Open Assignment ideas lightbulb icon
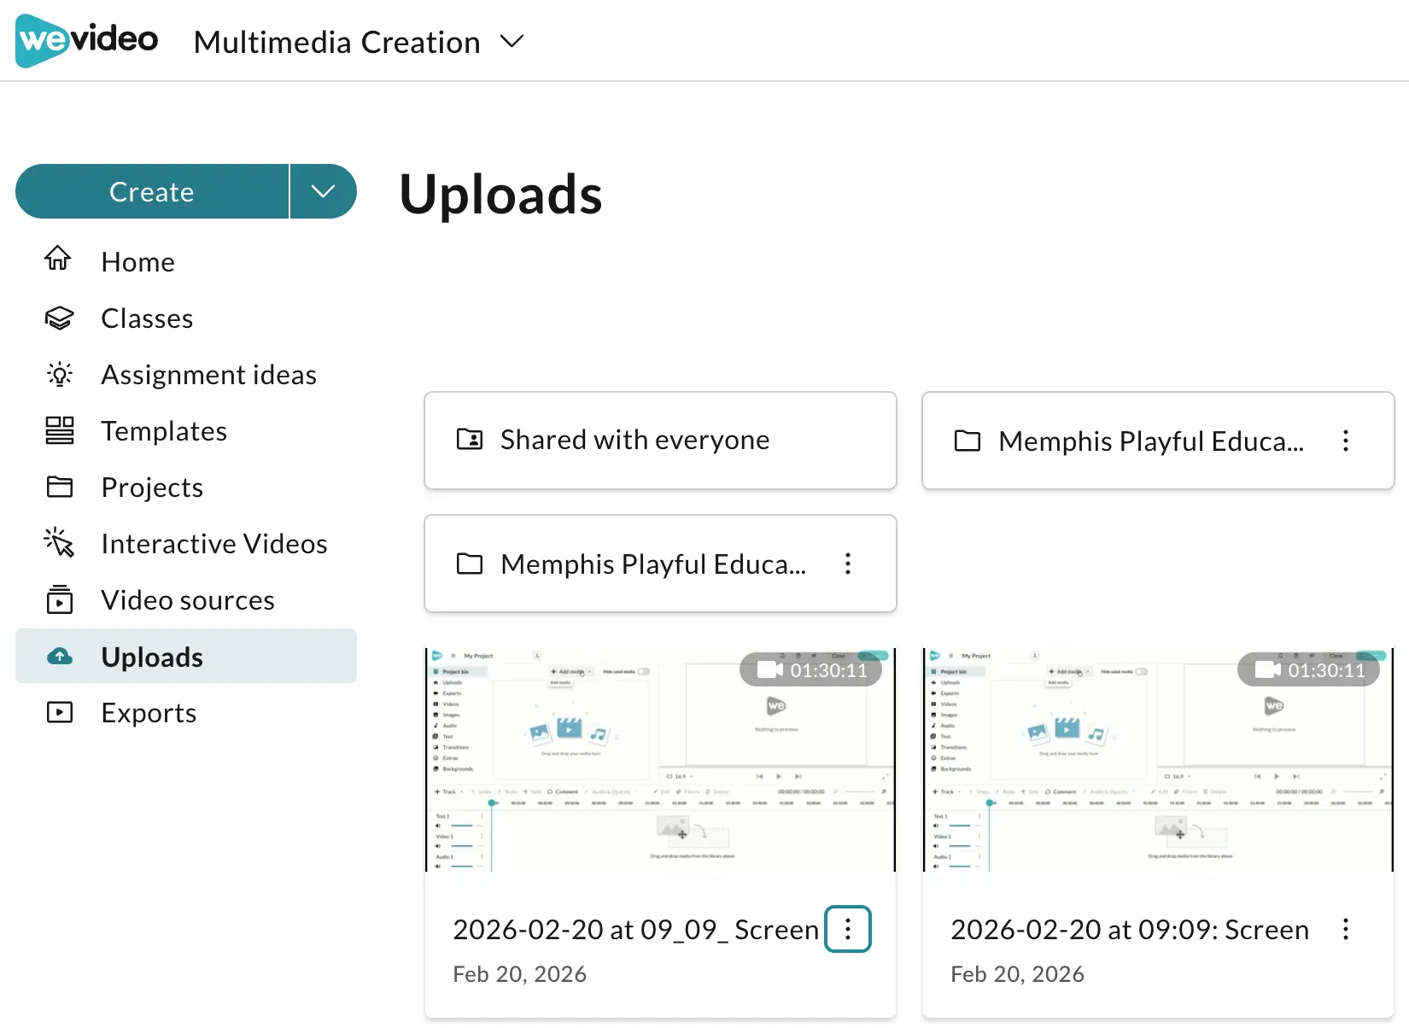1409x1028 pixels. [x=59, y=375]
